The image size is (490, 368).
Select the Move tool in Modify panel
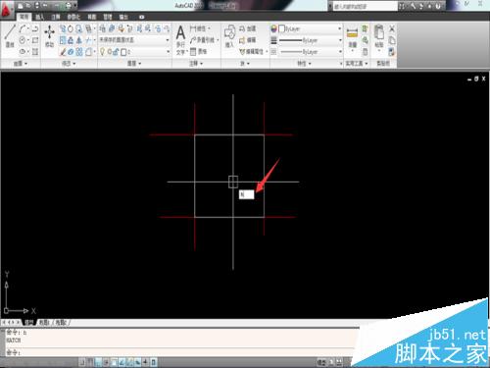[x=49, y=36]
